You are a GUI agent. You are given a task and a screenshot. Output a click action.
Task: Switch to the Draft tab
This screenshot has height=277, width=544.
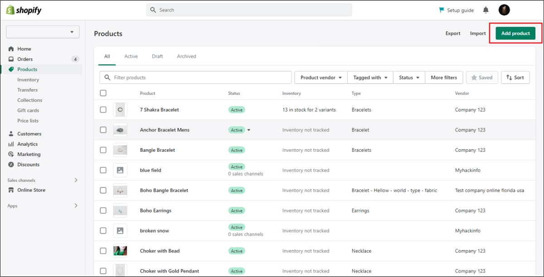tap(157, 56)
